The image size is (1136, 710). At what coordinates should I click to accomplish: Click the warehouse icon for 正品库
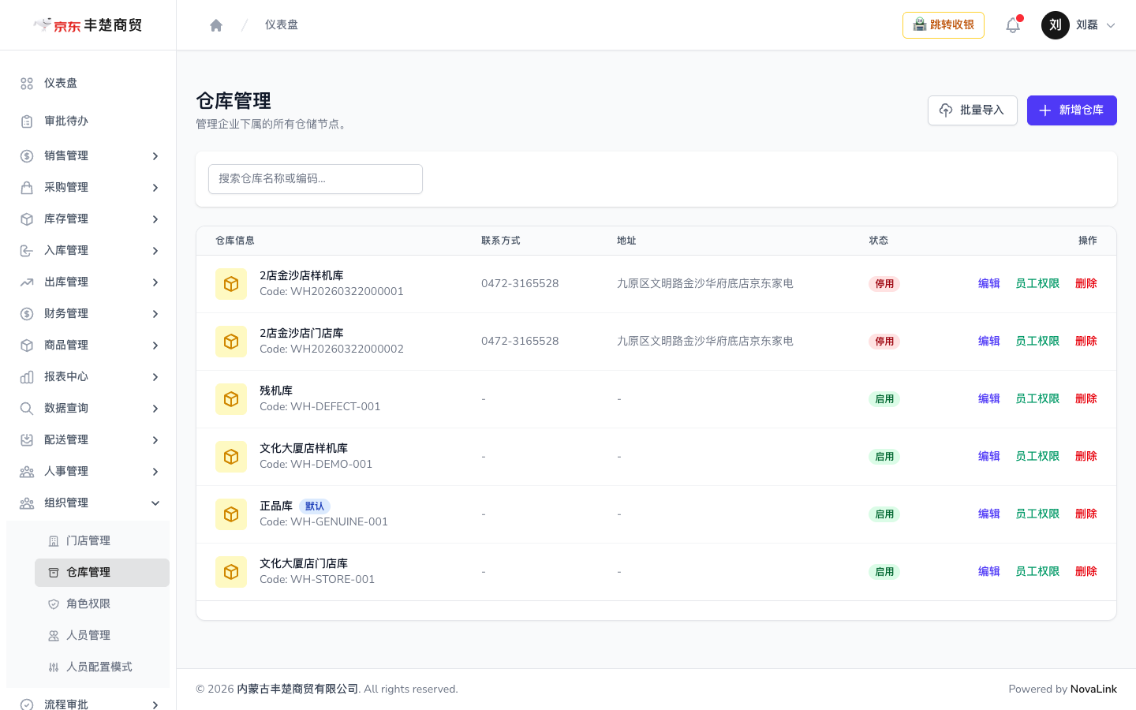(x=231, y=514)
